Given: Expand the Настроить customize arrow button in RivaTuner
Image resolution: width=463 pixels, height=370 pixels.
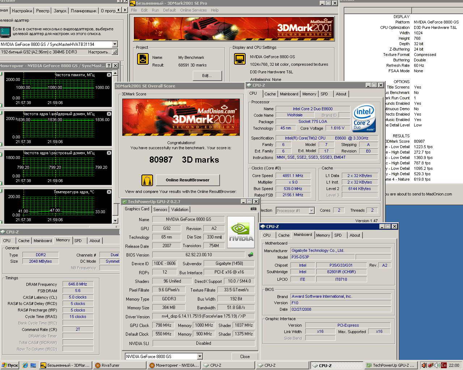Looking at the screenshot, I should pos(115,52).
